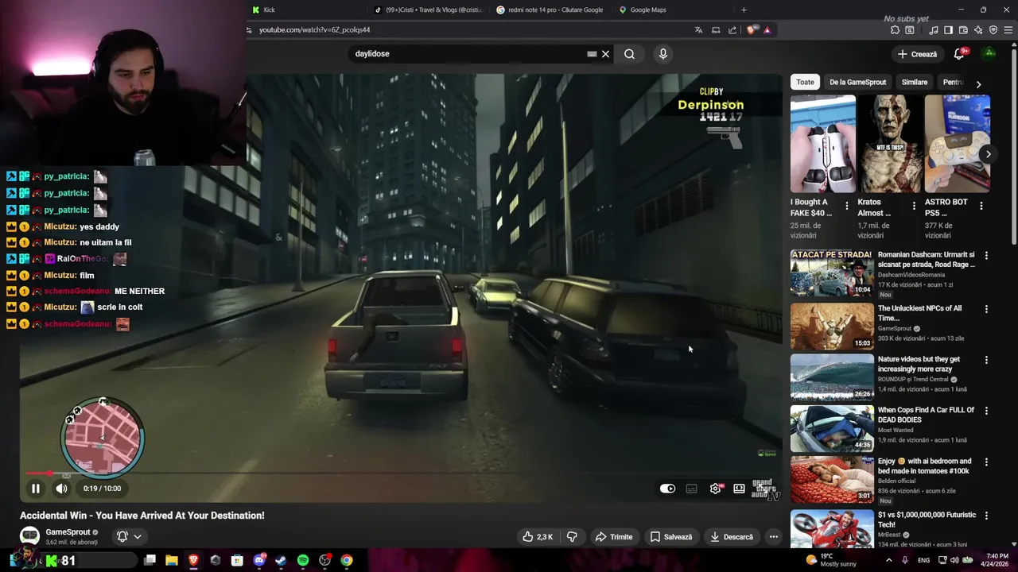Open The Unluckiest NPCs of All Time
The image size is (1018, 572).
(x=919, y=313)
